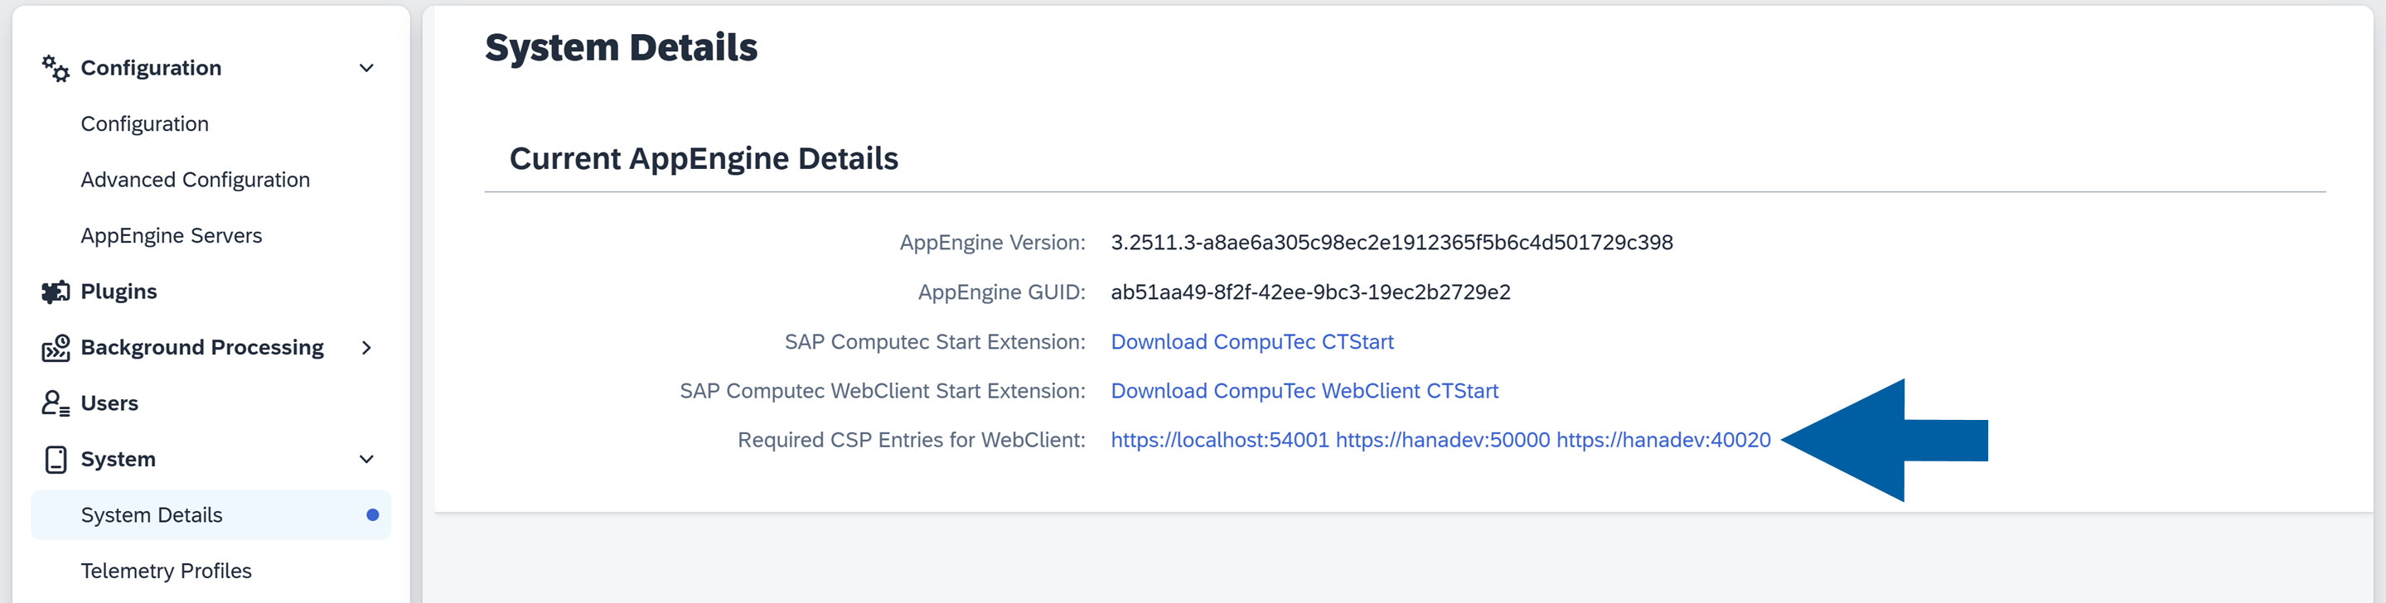Image resolution: width=2386 pixels, height=603 pixels.
Task: Click the Configuration gear icon
Action: 55,68
